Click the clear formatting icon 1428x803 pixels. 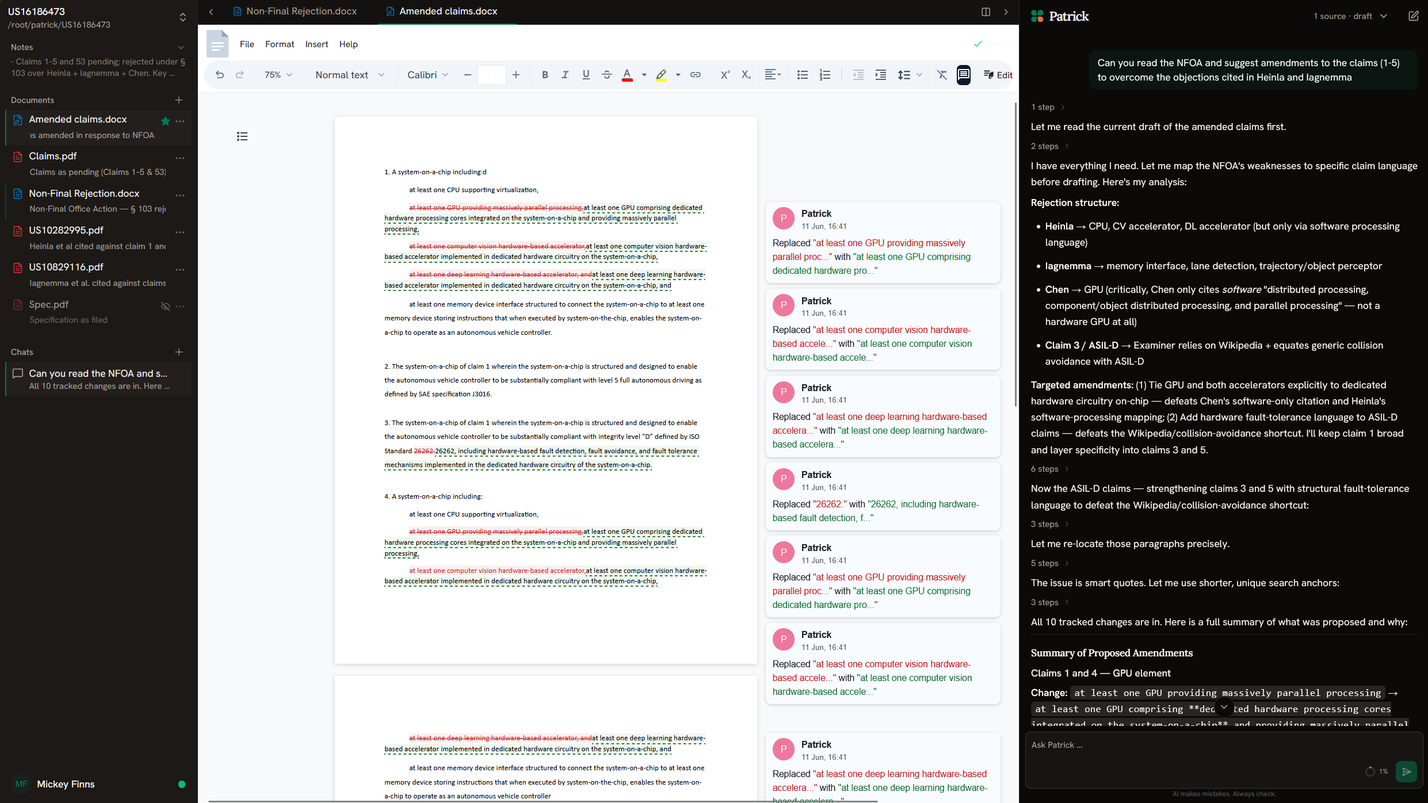pos(942,75)
